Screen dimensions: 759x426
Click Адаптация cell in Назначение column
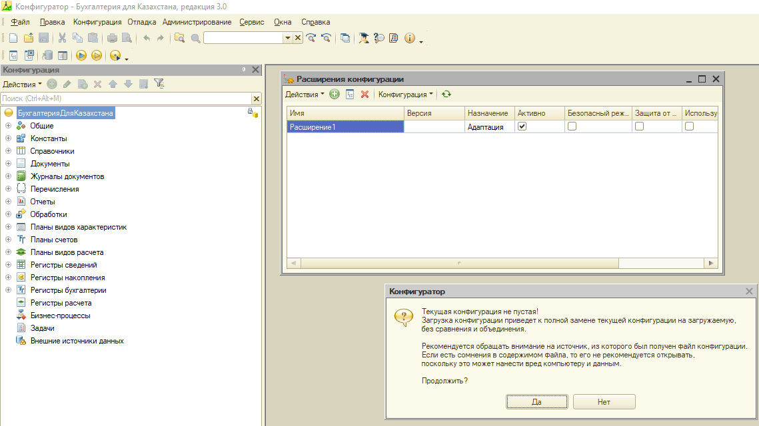489,126
